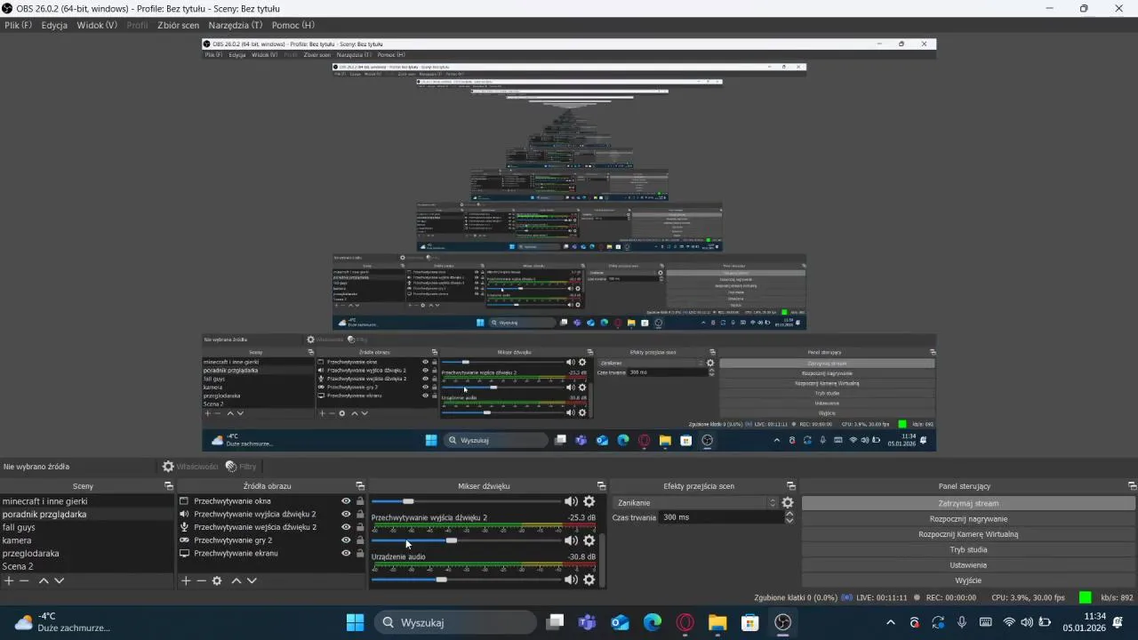Increase Czas trwania with the up arrow

point(789,514)
